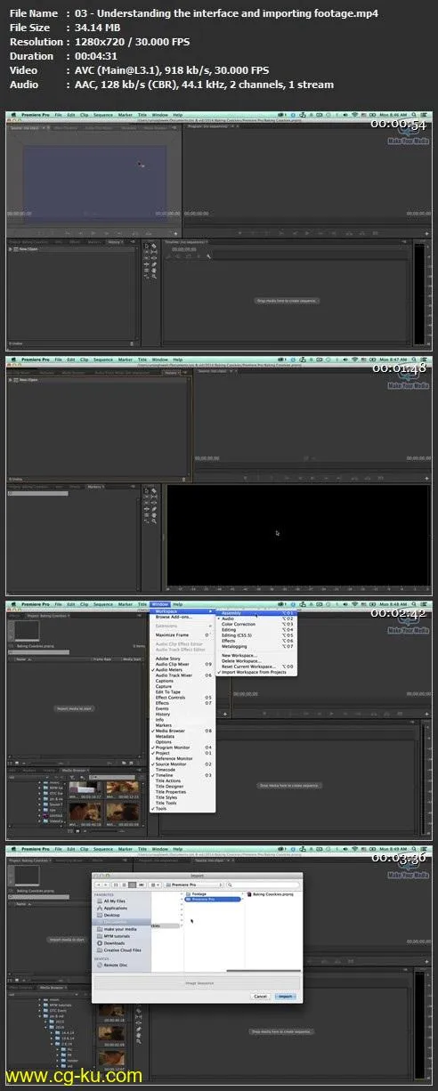Choose Metadata in the Window menu

[x=182, y=737]
